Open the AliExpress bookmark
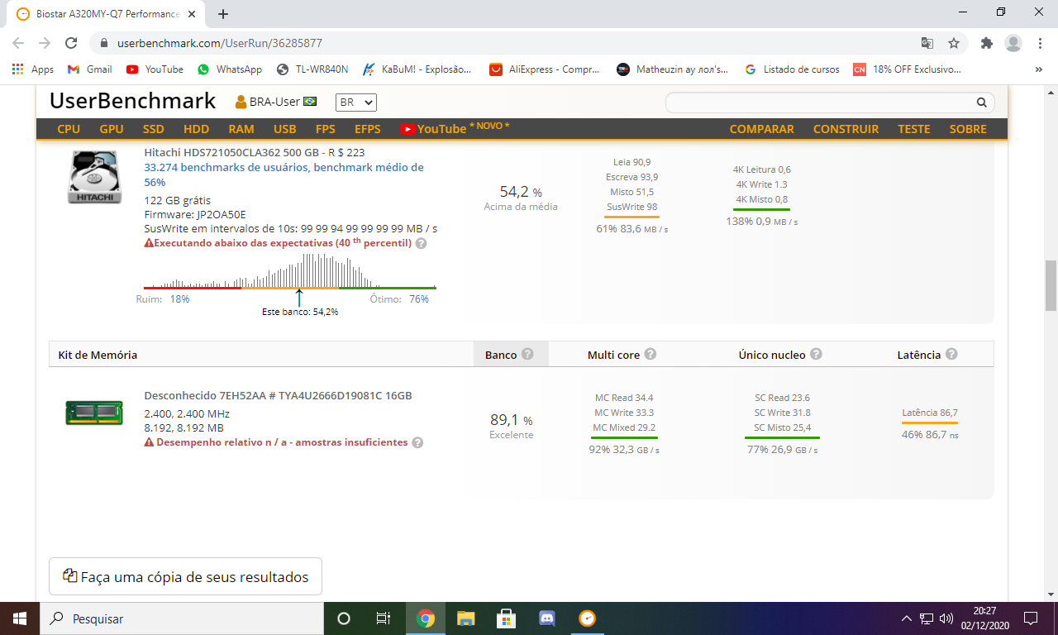 point(545,69)
